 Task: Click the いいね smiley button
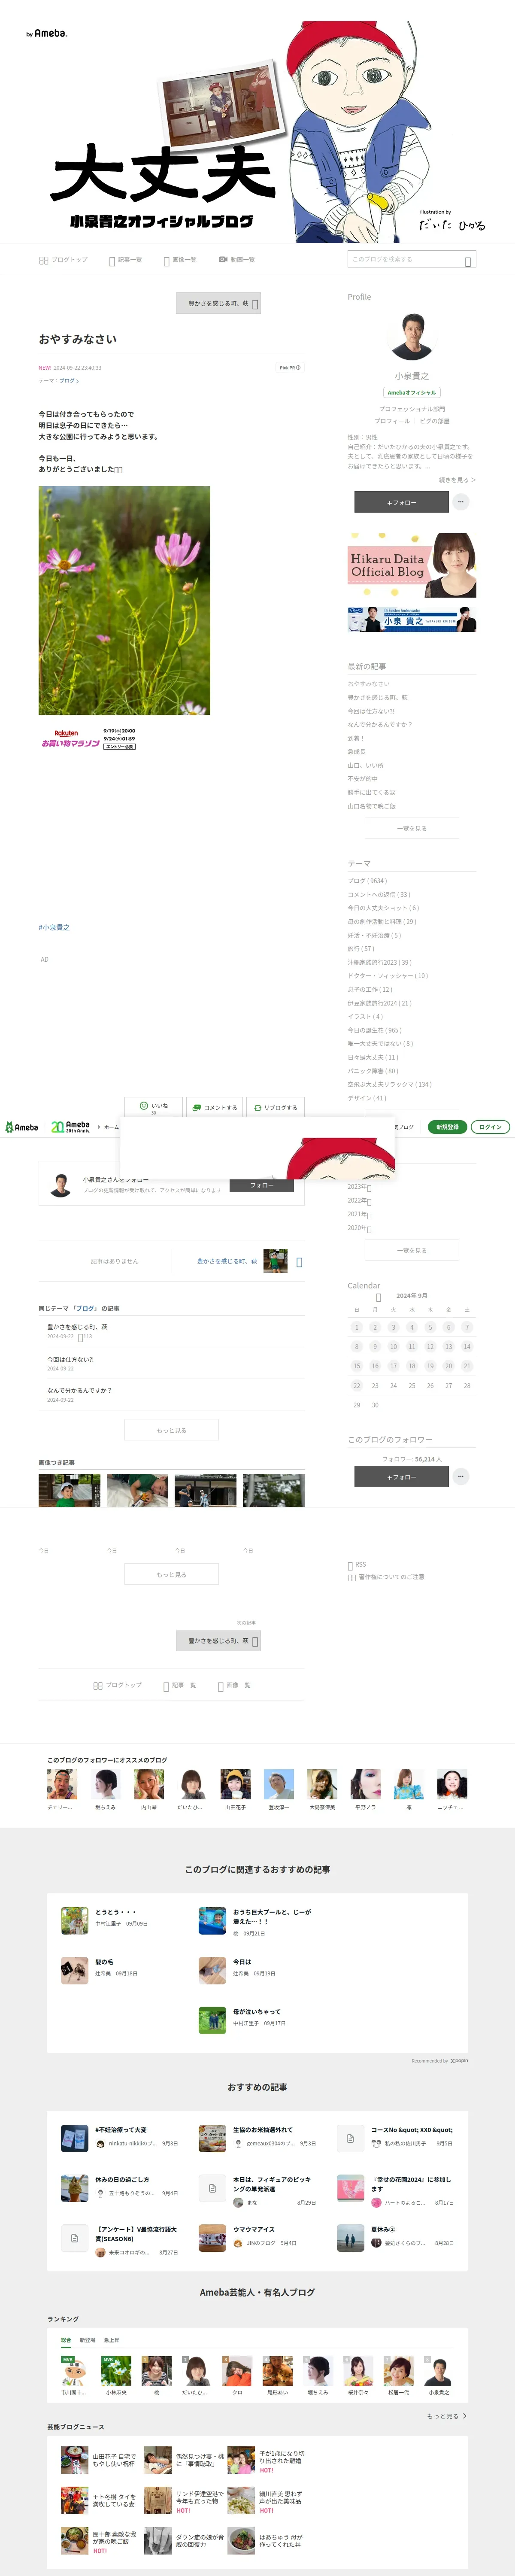click(153, 1107)
